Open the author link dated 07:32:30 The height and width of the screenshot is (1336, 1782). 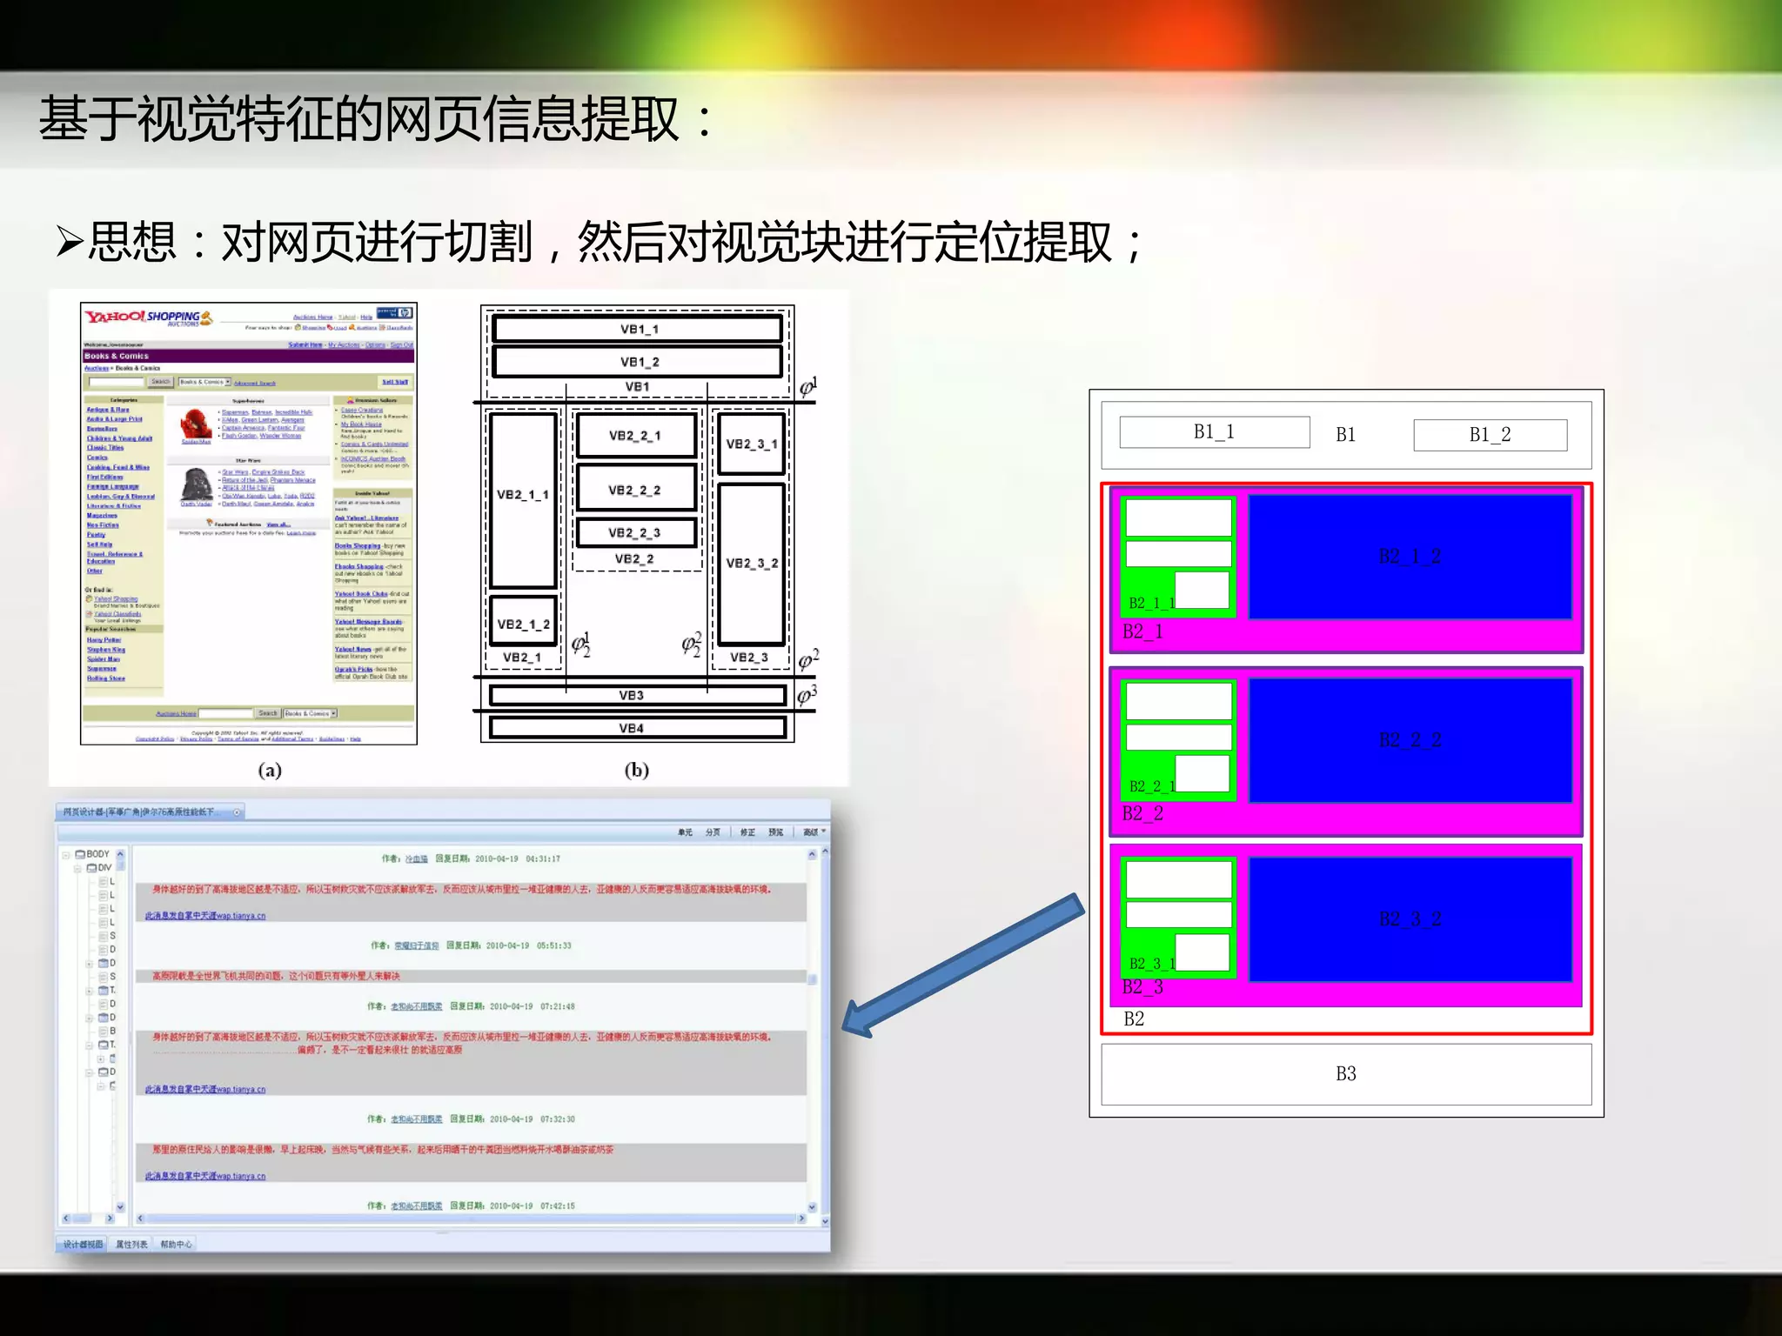pyautogui.click(x=417, y=1119)
